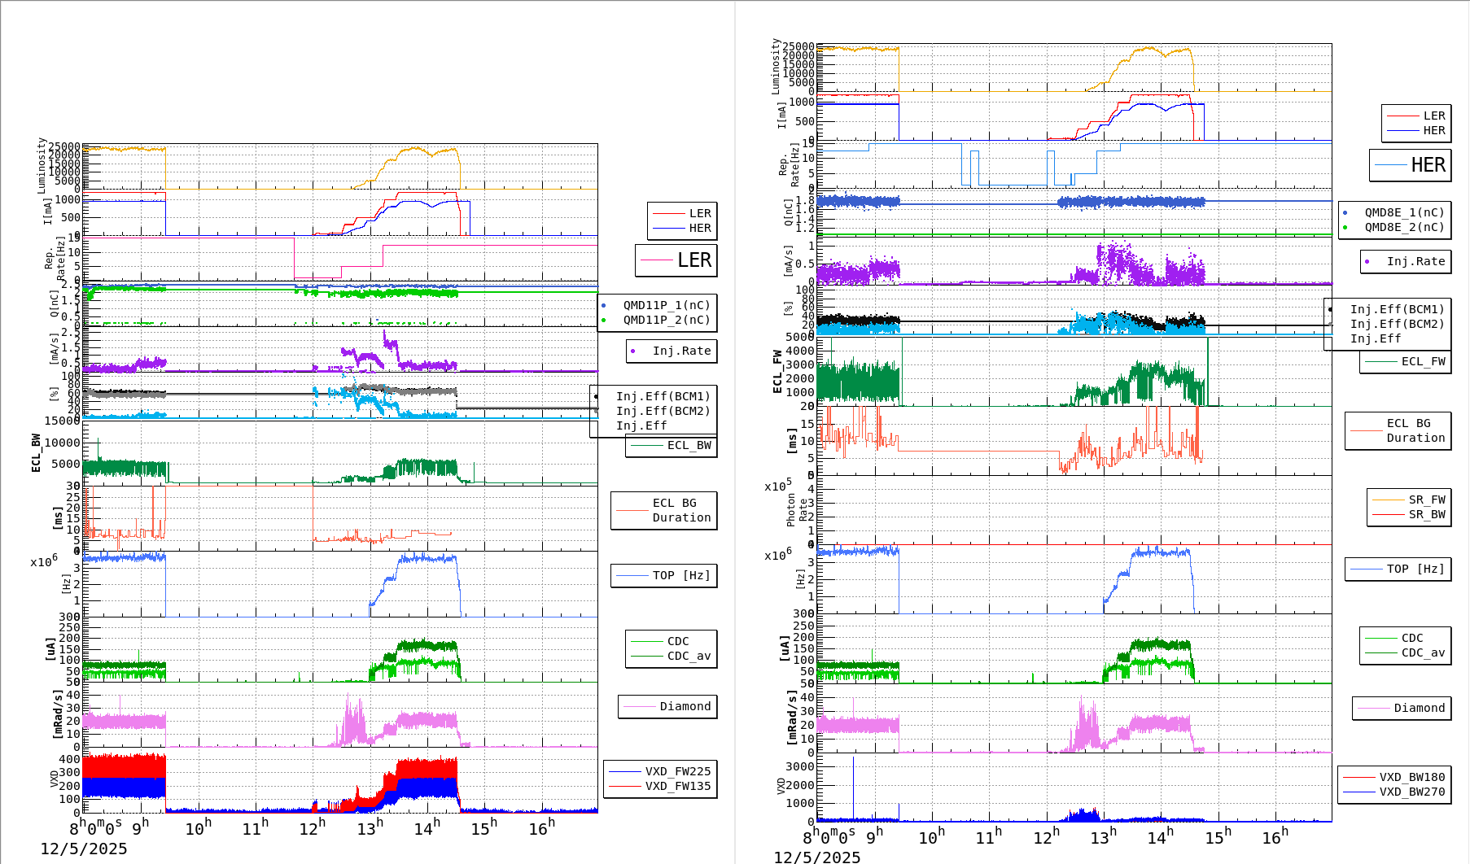Click the 12/5/2025 date label under left plot

pyautogui.click(x=84, y=849)
